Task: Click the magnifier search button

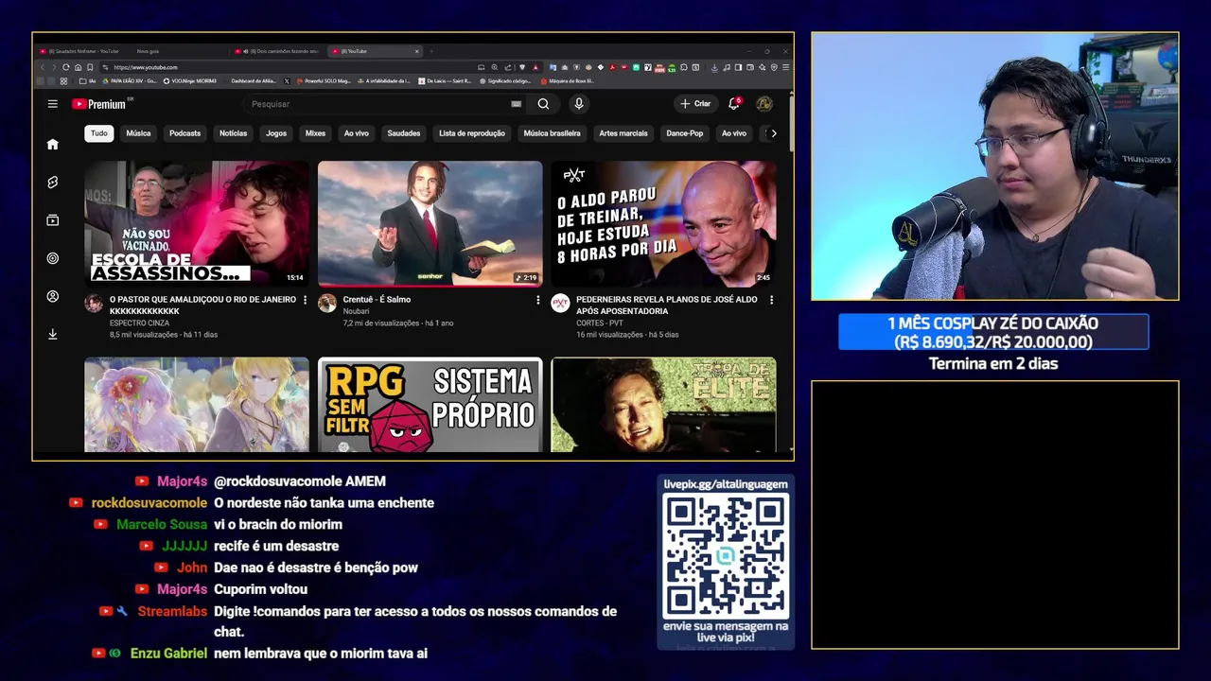Action: pos(543,104)
